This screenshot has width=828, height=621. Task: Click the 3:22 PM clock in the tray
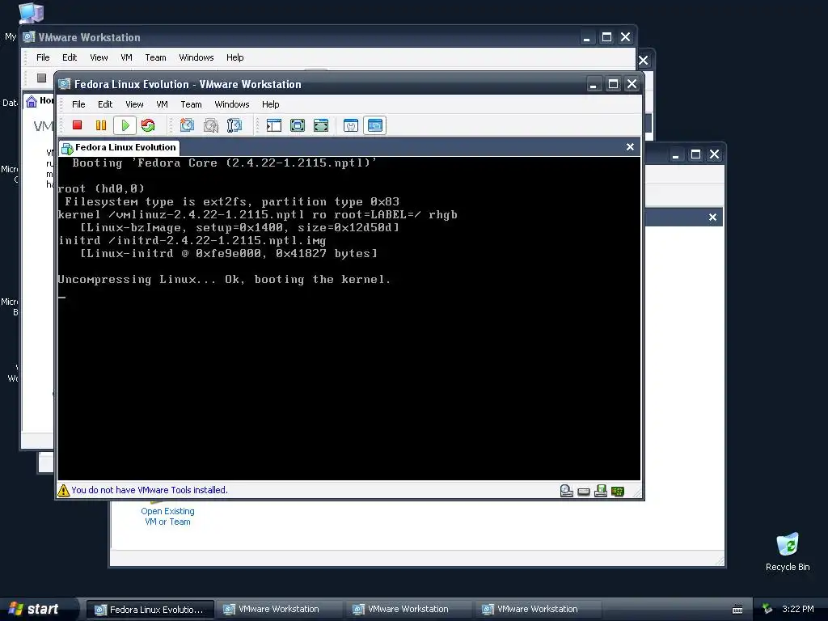coord(798,609)
